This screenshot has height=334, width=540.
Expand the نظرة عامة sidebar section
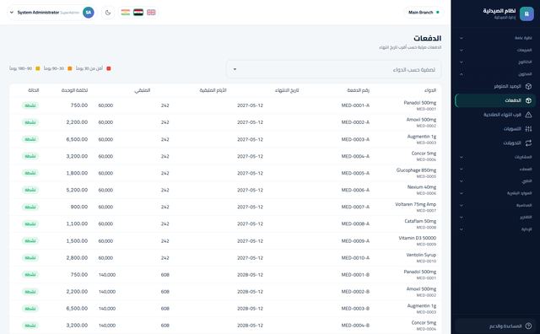[495, 38]
